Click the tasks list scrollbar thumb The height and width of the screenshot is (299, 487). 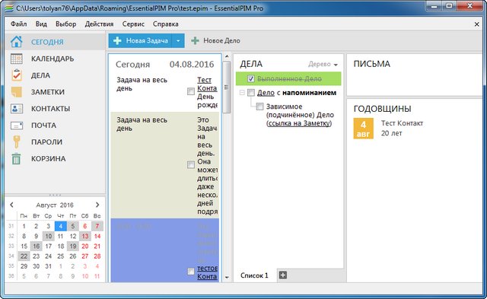227,87
